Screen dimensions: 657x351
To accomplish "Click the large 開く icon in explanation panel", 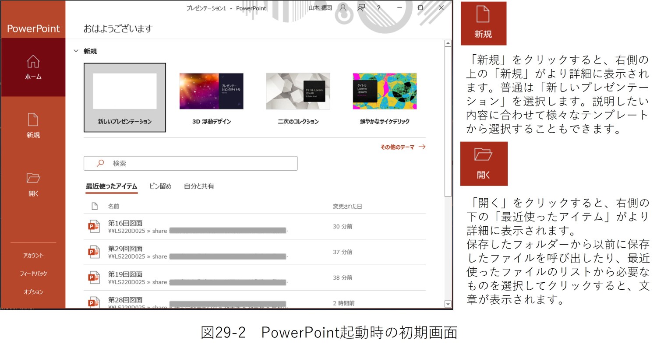I will (x=484, y=164).
